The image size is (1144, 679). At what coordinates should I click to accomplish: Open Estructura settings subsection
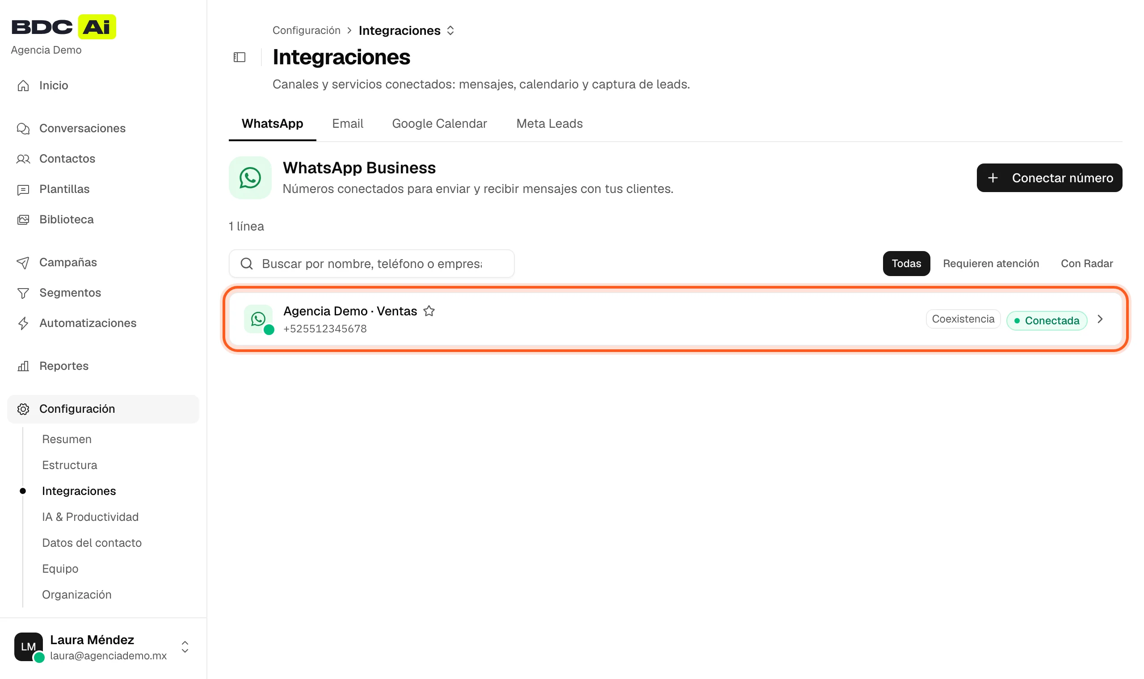click(70, 465)
